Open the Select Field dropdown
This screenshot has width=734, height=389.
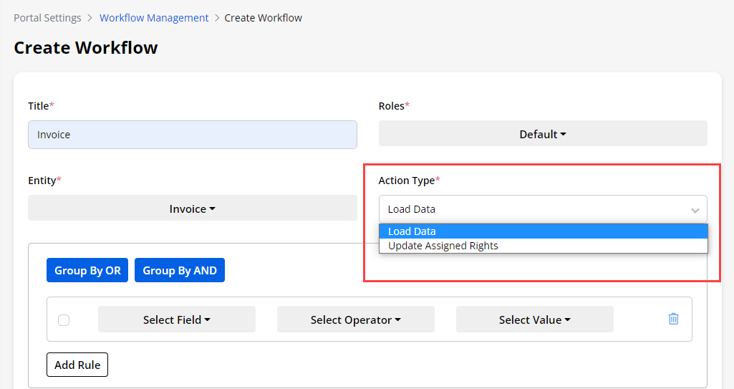point(176,320)
